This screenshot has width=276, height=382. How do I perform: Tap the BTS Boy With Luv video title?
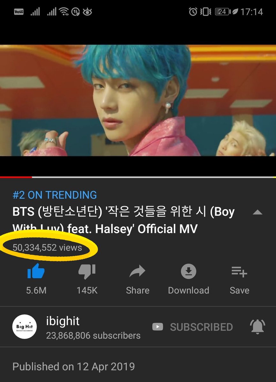point(123,221)
